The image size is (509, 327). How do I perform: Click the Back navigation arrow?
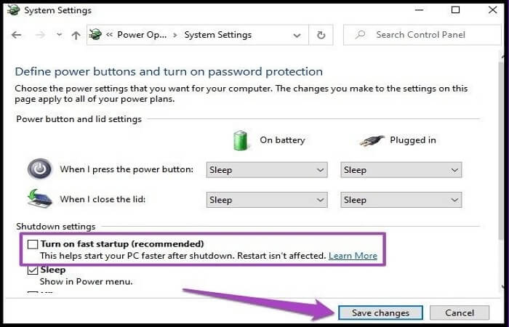17,35
